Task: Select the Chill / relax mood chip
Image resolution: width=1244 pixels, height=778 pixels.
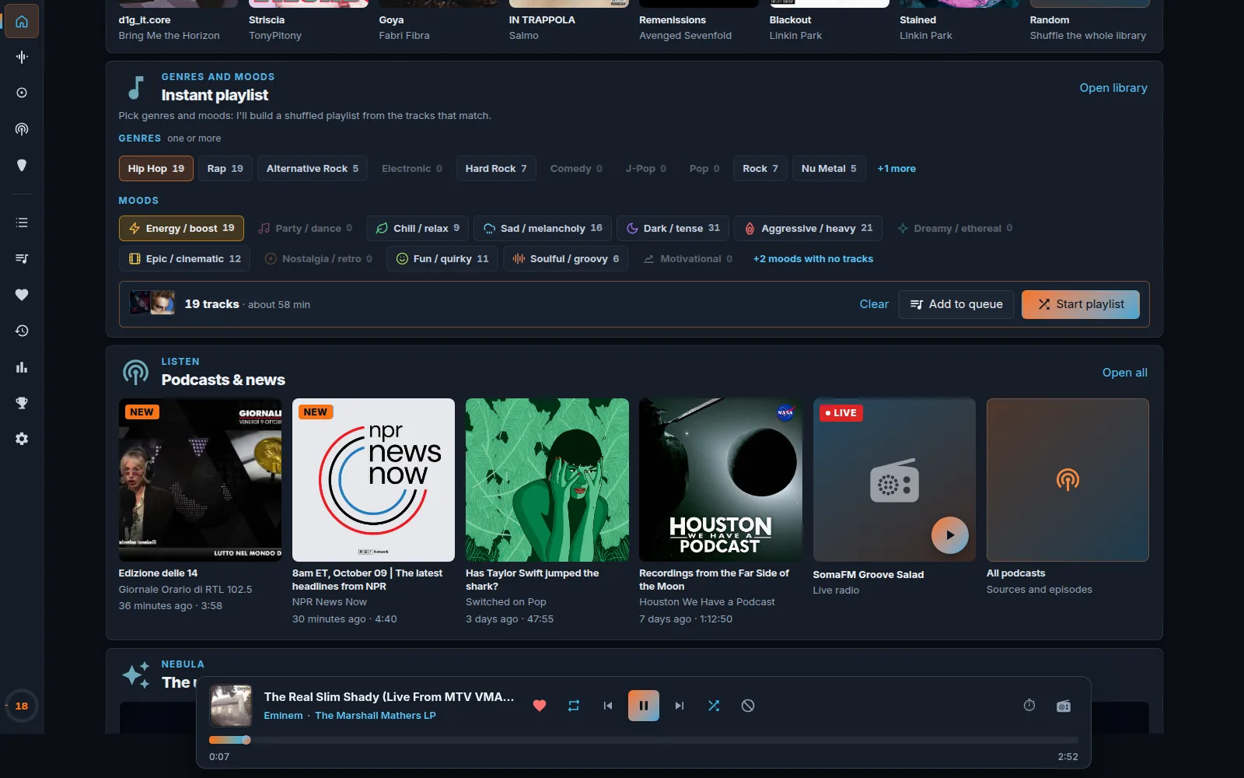Action: 418,228
